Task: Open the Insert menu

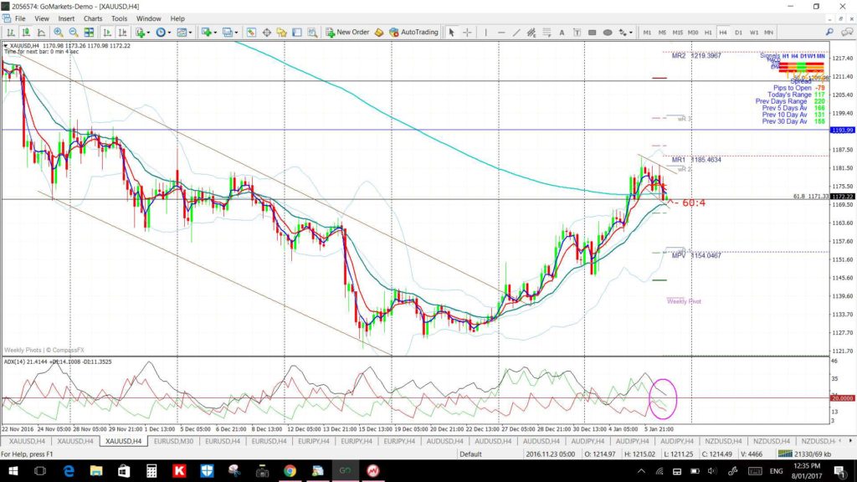Action: (66, 18)
